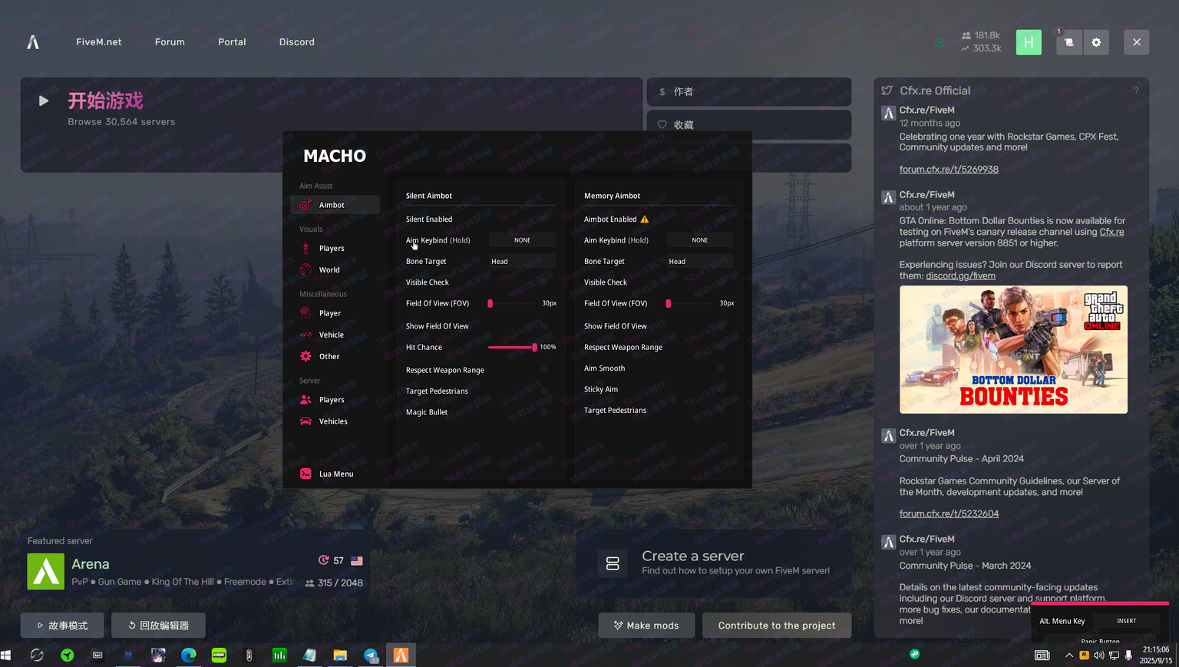The image size is (1179, 667).
Task: Open the Discord link in top navigation
Action: click(296, 42)
